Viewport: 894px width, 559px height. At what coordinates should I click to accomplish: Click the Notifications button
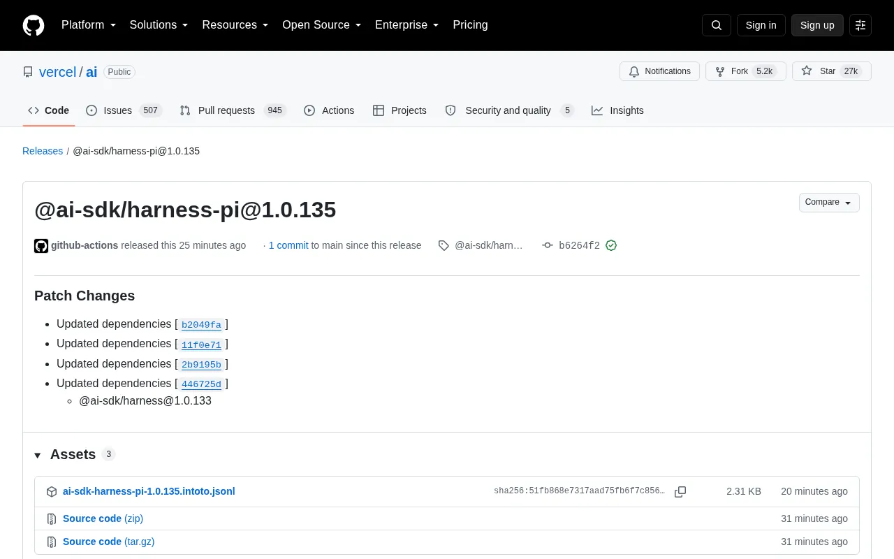tap(659, 71)
